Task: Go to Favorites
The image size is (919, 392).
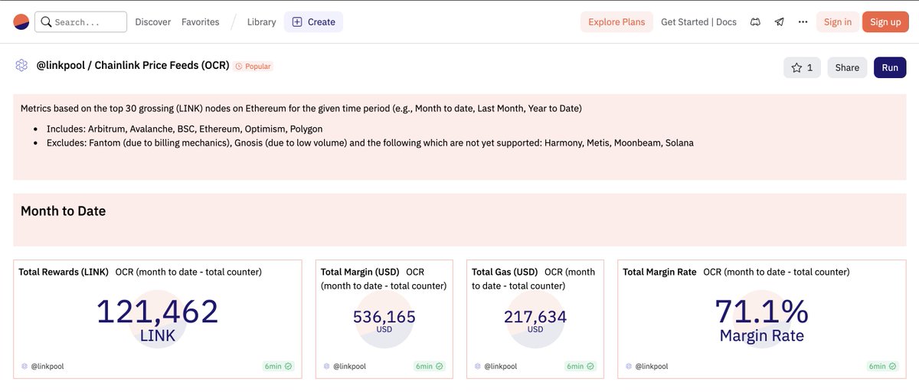Action: [x=200, y=22]
